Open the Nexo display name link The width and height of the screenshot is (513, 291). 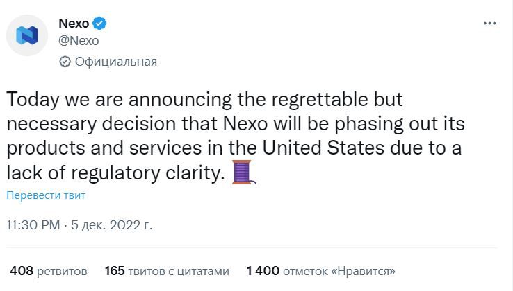pos(74,24)
